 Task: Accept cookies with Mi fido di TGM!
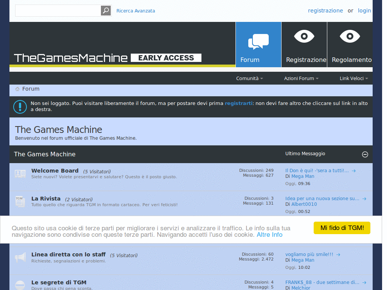click(342, 228)
